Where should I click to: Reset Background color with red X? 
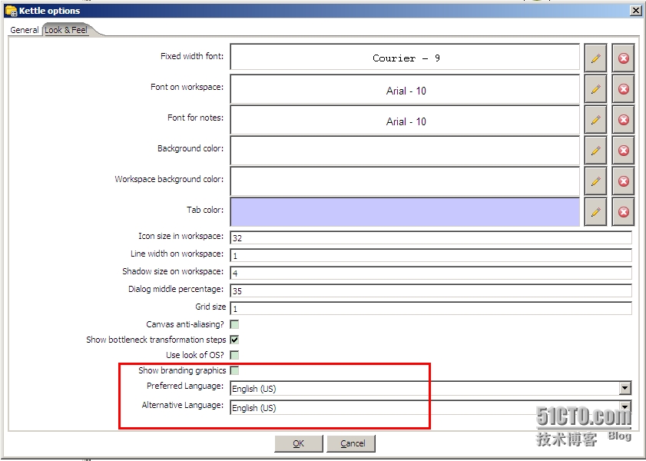coord(623,151)
